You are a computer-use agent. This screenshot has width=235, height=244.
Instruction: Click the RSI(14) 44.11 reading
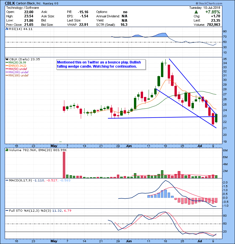[21, 29]
